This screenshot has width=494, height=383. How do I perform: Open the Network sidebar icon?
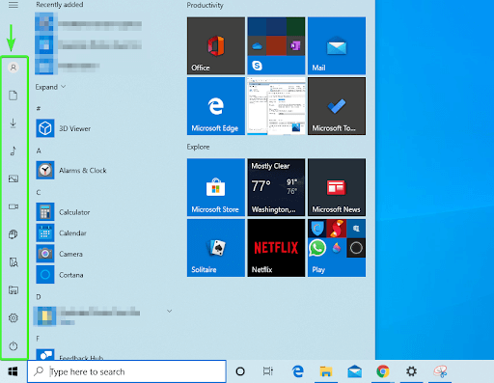(x=14, y=234)
